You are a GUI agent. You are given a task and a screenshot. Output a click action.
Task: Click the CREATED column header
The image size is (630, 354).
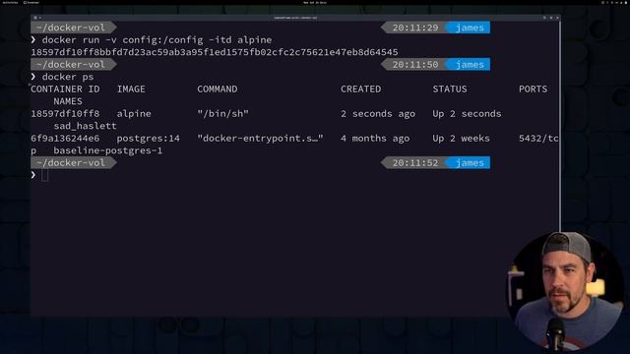[x=360, y=89]
